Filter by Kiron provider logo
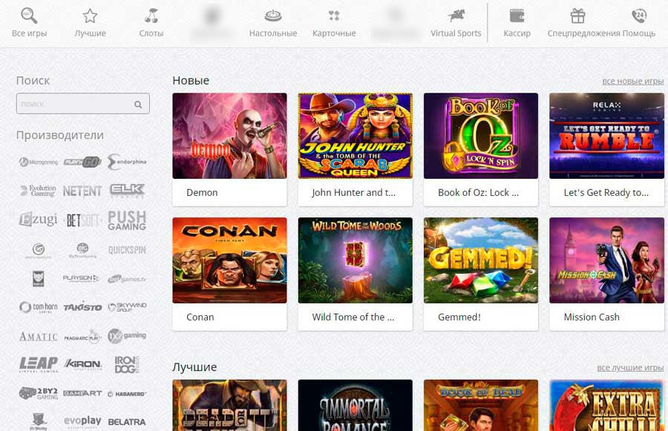 82,364
